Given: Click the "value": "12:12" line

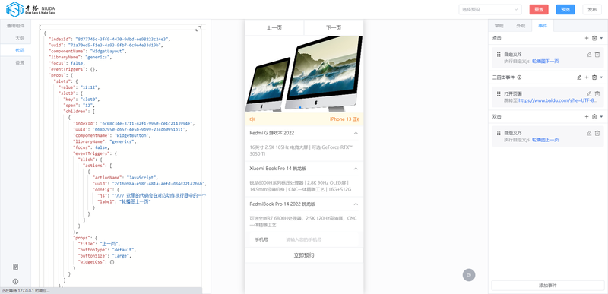Looking at the screenshot, I should tap(80, 87).
